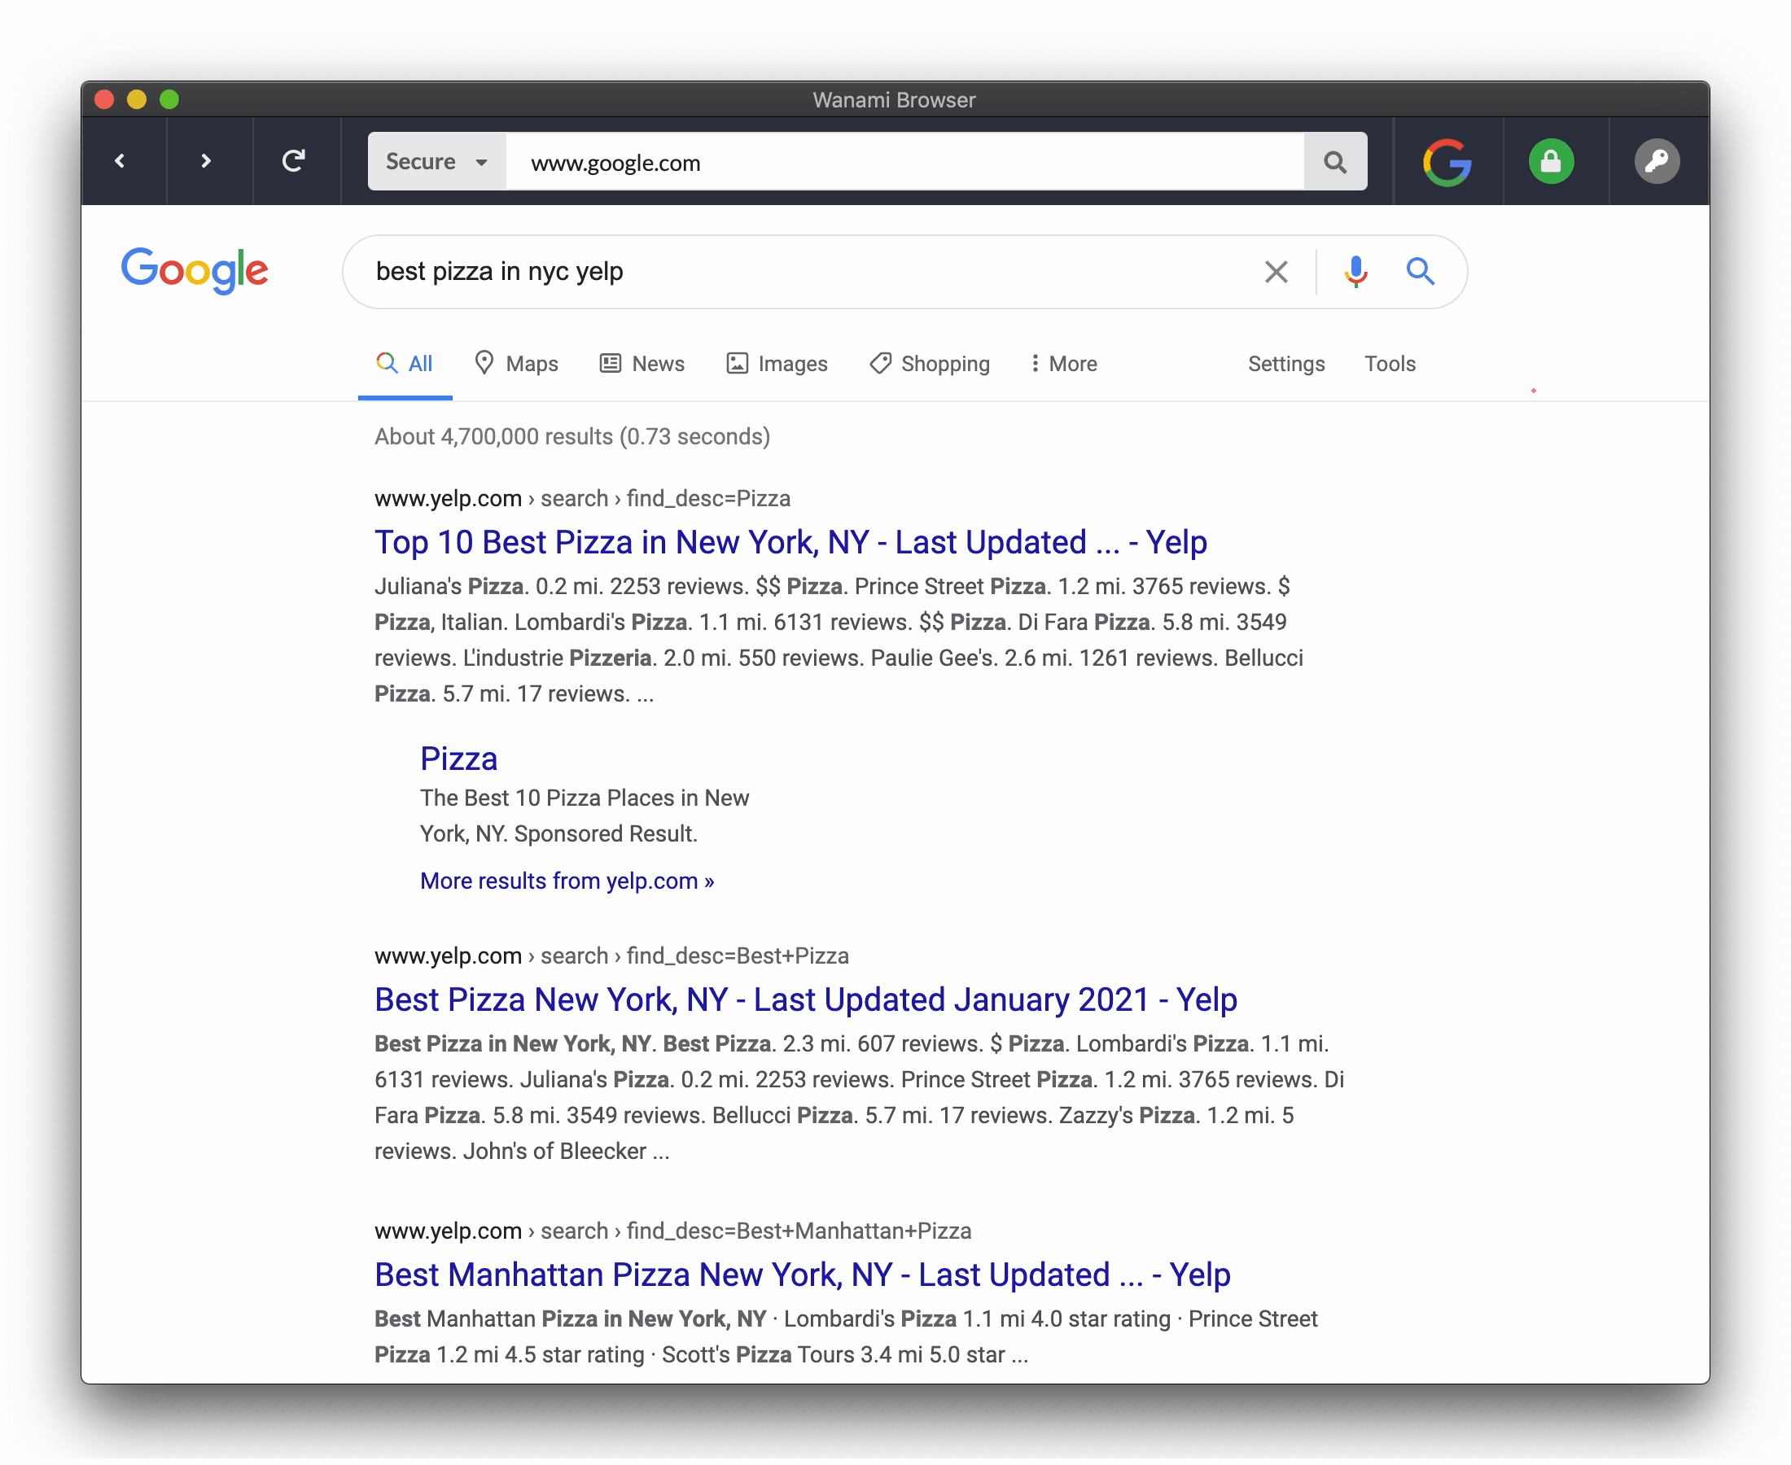
Task: Click the 'Settings' menu item
Action: coord(1287,363)
